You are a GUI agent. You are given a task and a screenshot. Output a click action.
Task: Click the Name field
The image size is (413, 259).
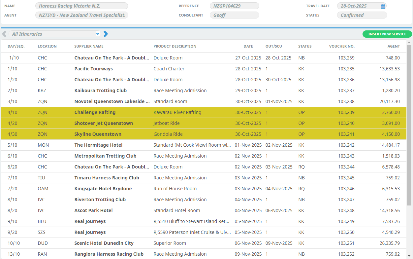tap(81, 6)
